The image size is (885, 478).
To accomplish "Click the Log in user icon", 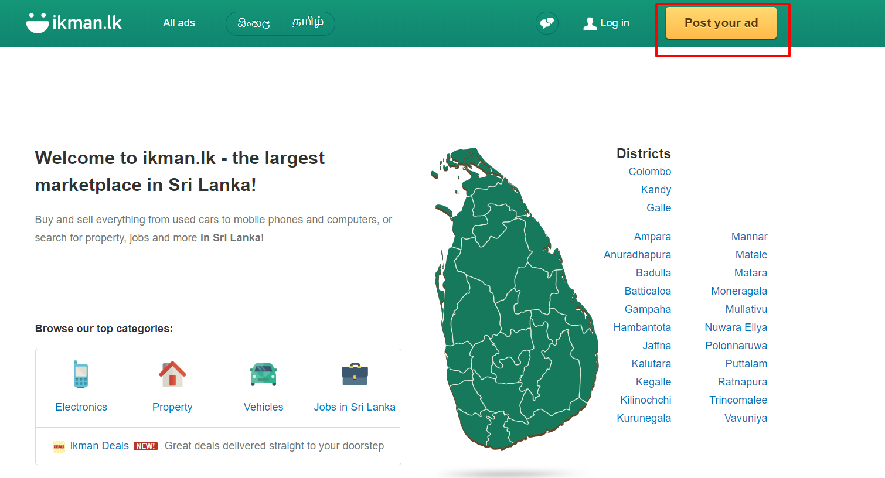I will tap(590, 23).
